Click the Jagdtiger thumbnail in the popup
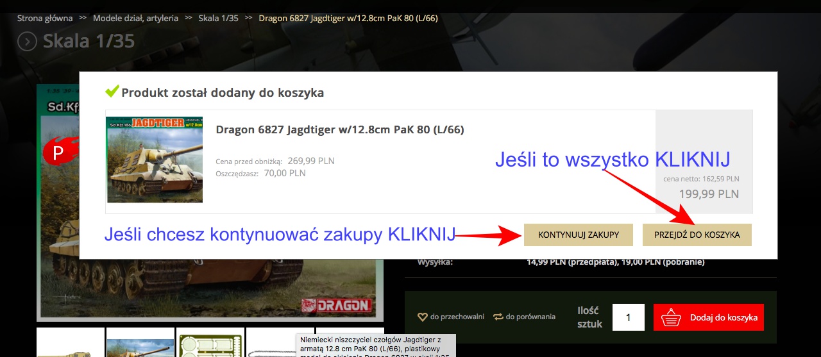Screen dimensions: 821x357 click(154, 160)
